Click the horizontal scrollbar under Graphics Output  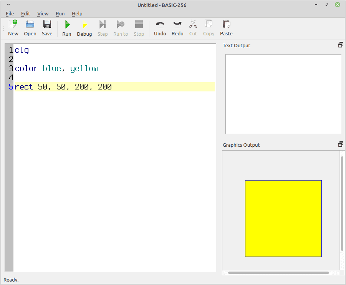[x=278, y=273]
